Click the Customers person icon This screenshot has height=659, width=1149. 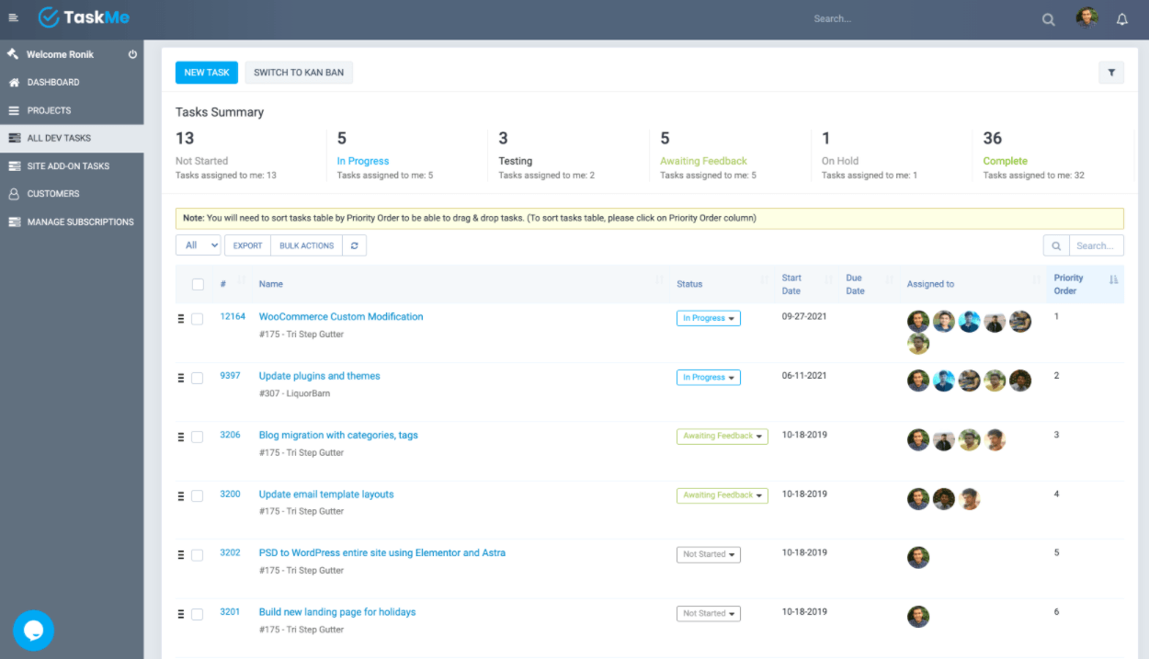pos(14,194)
